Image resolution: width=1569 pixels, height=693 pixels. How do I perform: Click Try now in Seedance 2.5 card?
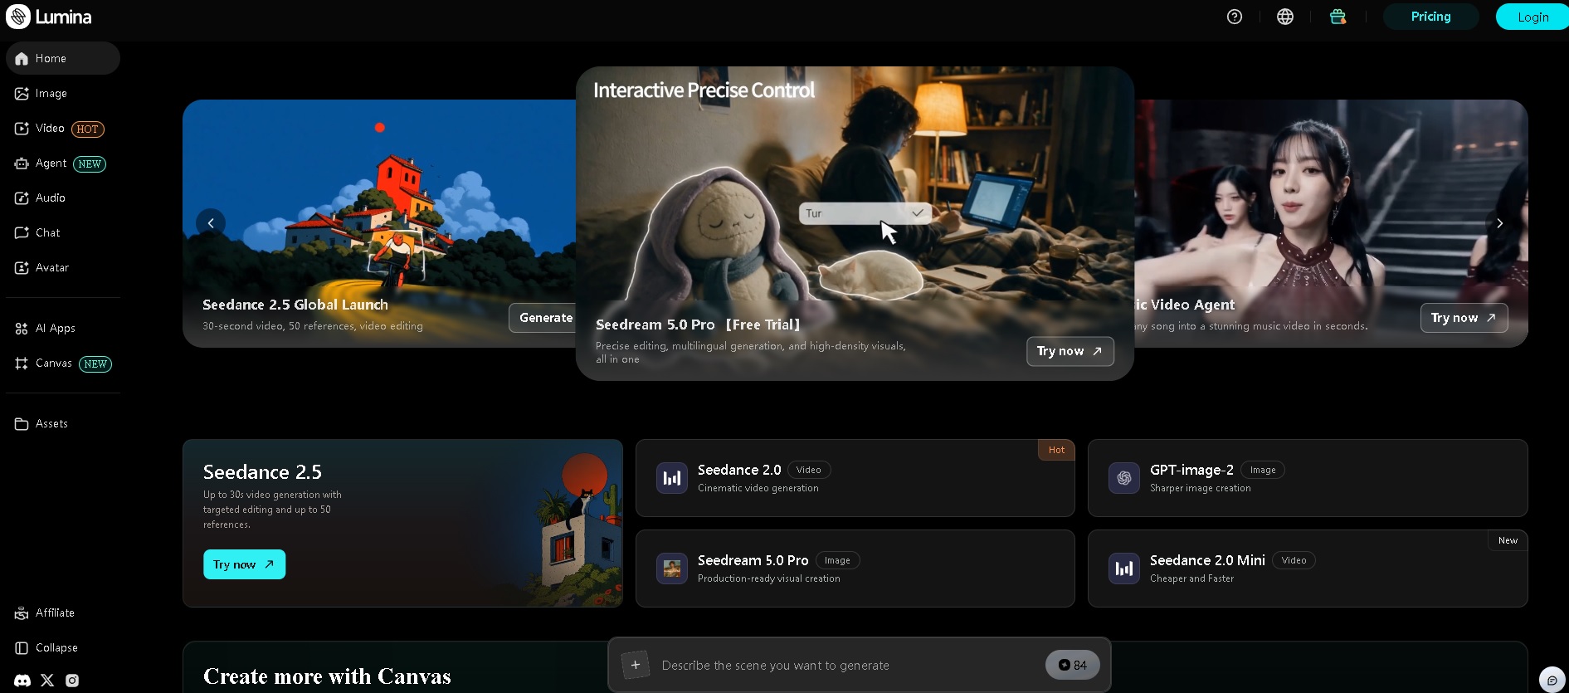[244, 564]
